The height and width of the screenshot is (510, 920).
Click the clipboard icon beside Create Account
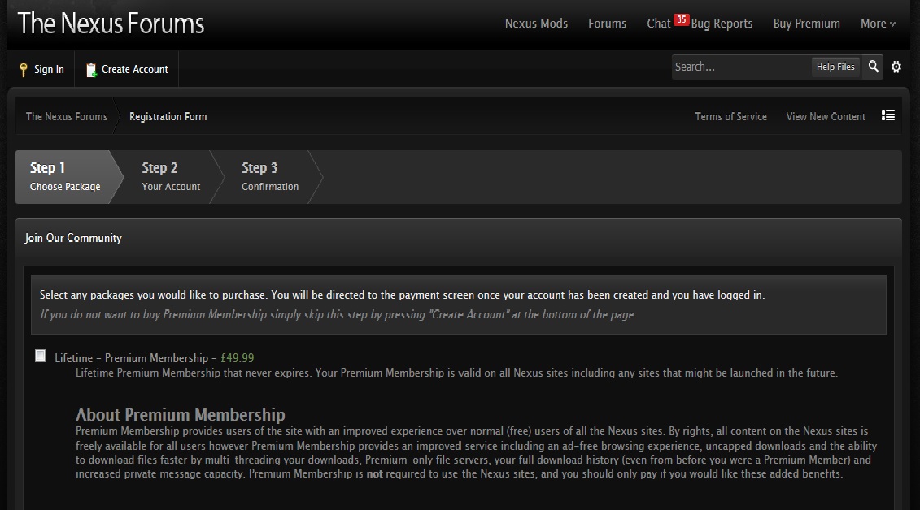tap(91, 71)
